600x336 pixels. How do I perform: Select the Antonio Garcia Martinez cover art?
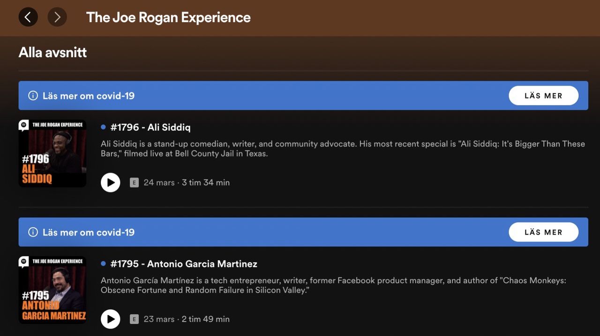click(x=52, y=290)
